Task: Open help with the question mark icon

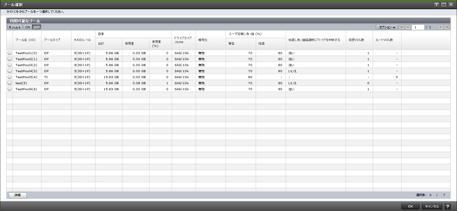Action: pyautogui.click(x=448, y=206)
